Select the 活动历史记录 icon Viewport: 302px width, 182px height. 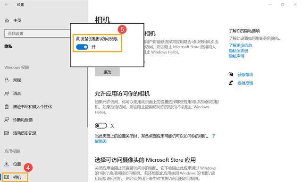pyautogui.click(x=7, y=133)
